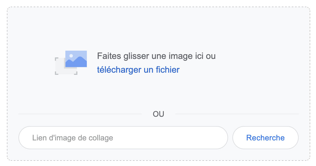
Task: Click the blue landscape image icon
Action: 76,59
